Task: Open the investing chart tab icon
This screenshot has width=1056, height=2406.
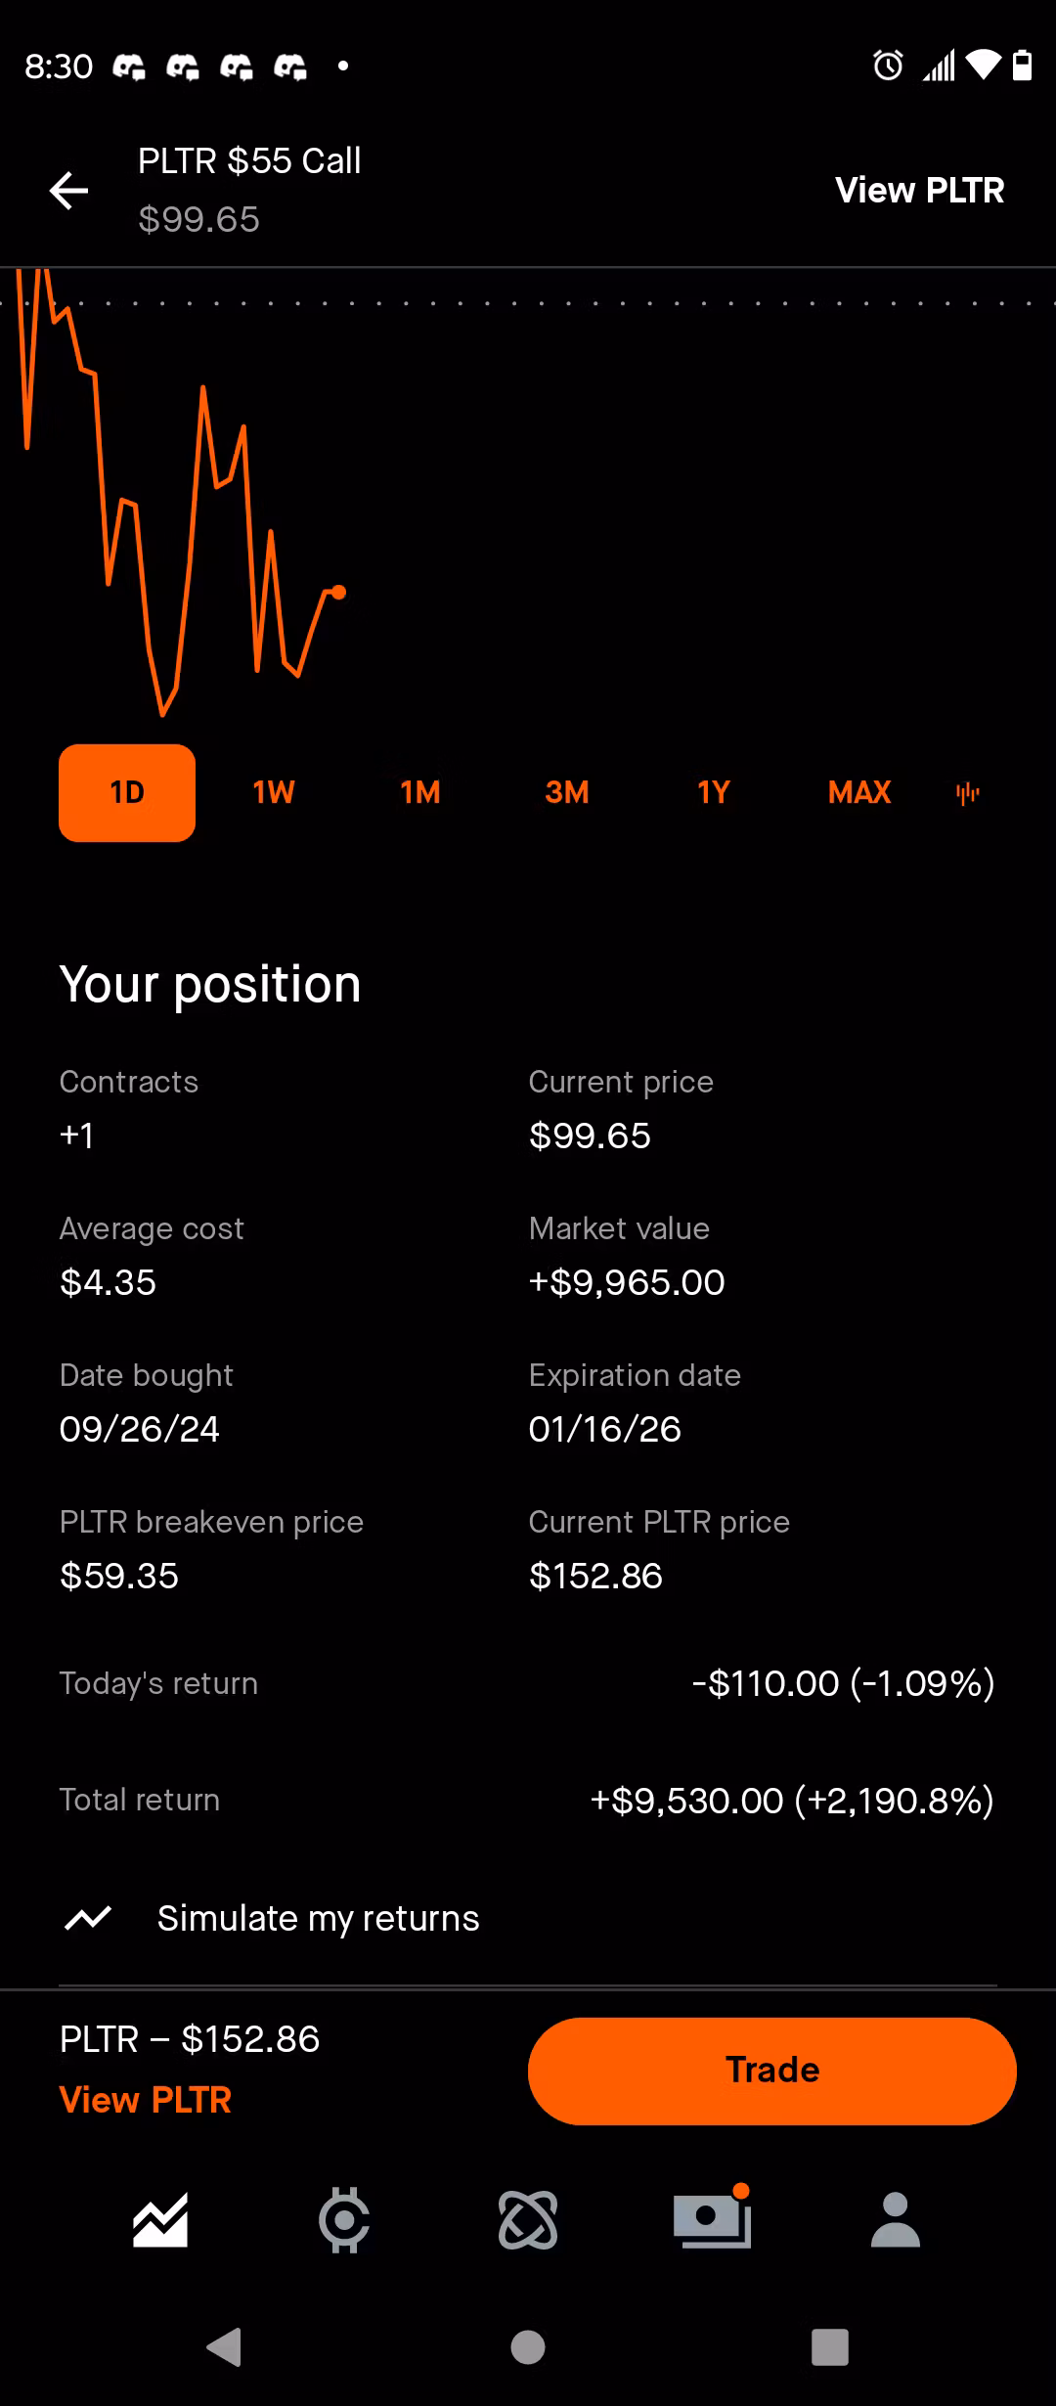Action: coord(160,2220)
